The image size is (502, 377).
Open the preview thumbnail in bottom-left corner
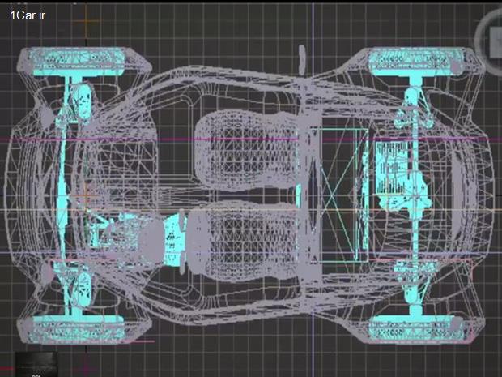(38, 364)
